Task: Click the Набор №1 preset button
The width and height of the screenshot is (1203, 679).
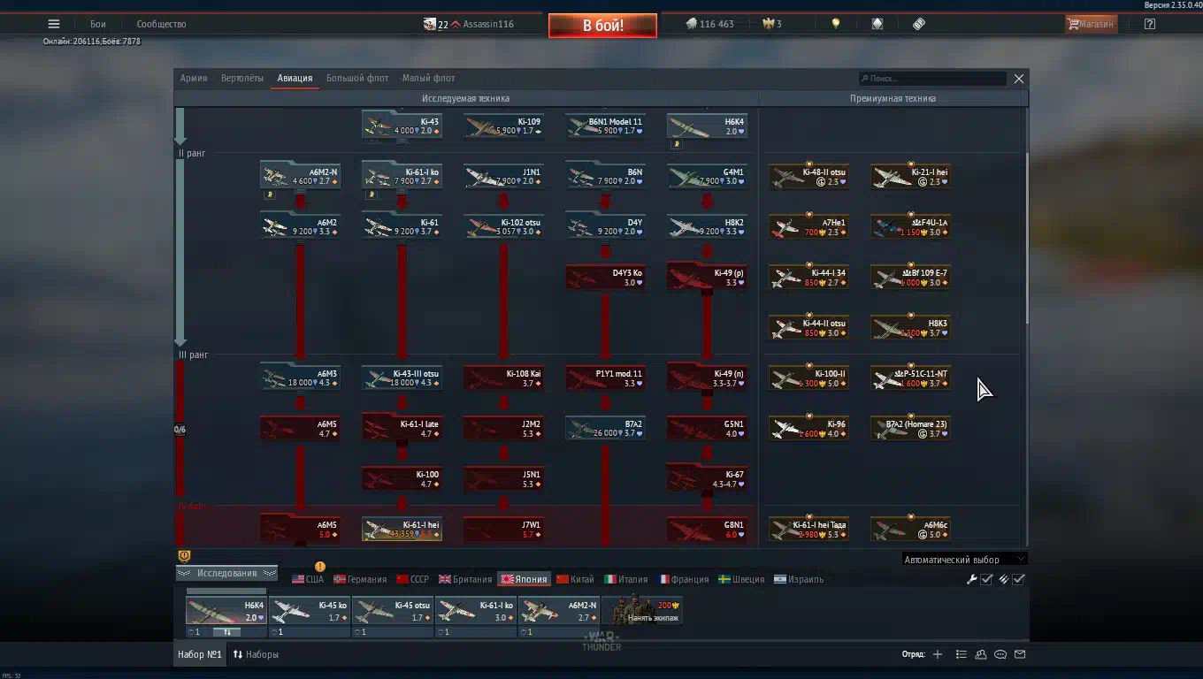Action: tap(200, 654)
